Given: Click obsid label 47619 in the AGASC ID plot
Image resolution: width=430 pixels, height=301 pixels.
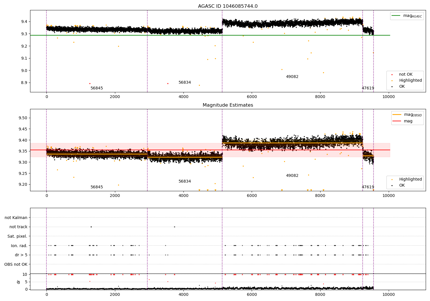Looking at the screenshot, I should point(368,88).
